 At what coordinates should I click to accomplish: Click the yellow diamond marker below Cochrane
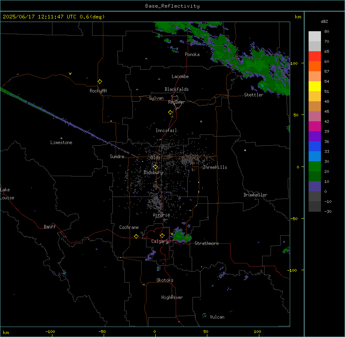click(x=136, y=236)
